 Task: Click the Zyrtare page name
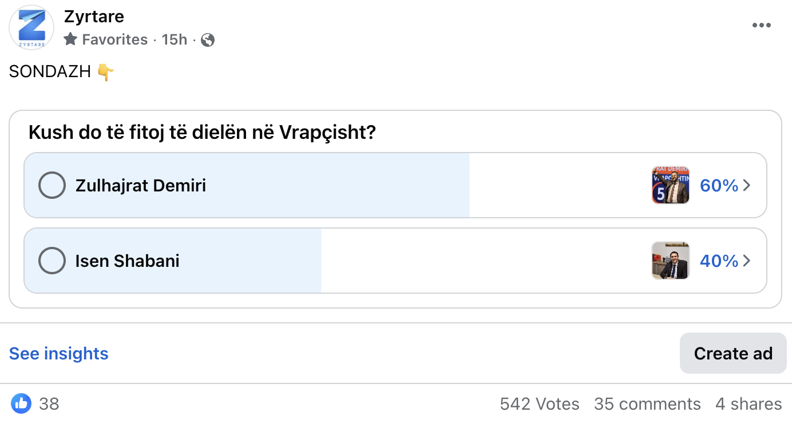pyautogui.click(x=94, y=17)
